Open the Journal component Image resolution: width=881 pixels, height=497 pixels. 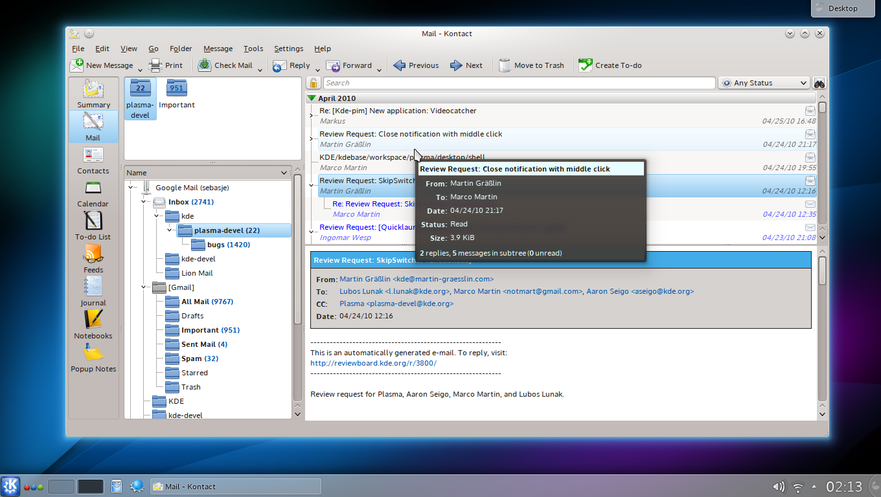pos(93,292)
